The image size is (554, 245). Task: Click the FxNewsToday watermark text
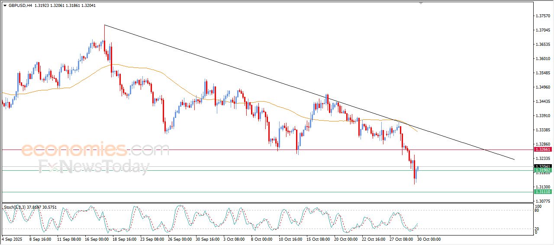94,166
